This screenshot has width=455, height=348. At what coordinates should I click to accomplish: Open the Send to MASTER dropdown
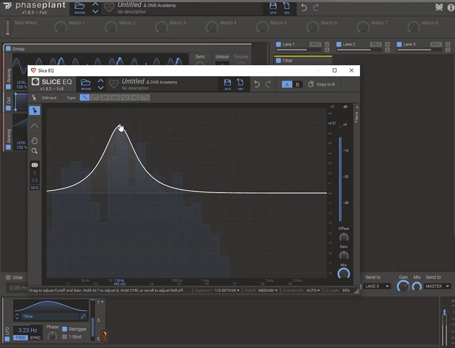click(438, 286)
